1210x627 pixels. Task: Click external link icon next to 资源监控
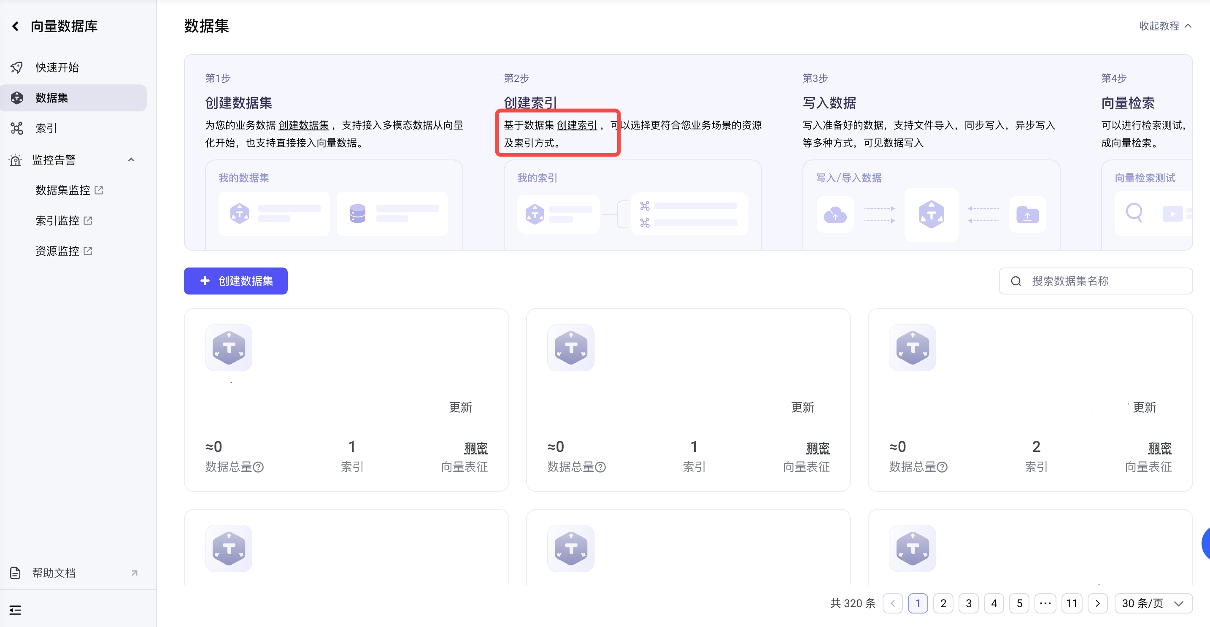(x=88, y=251)
